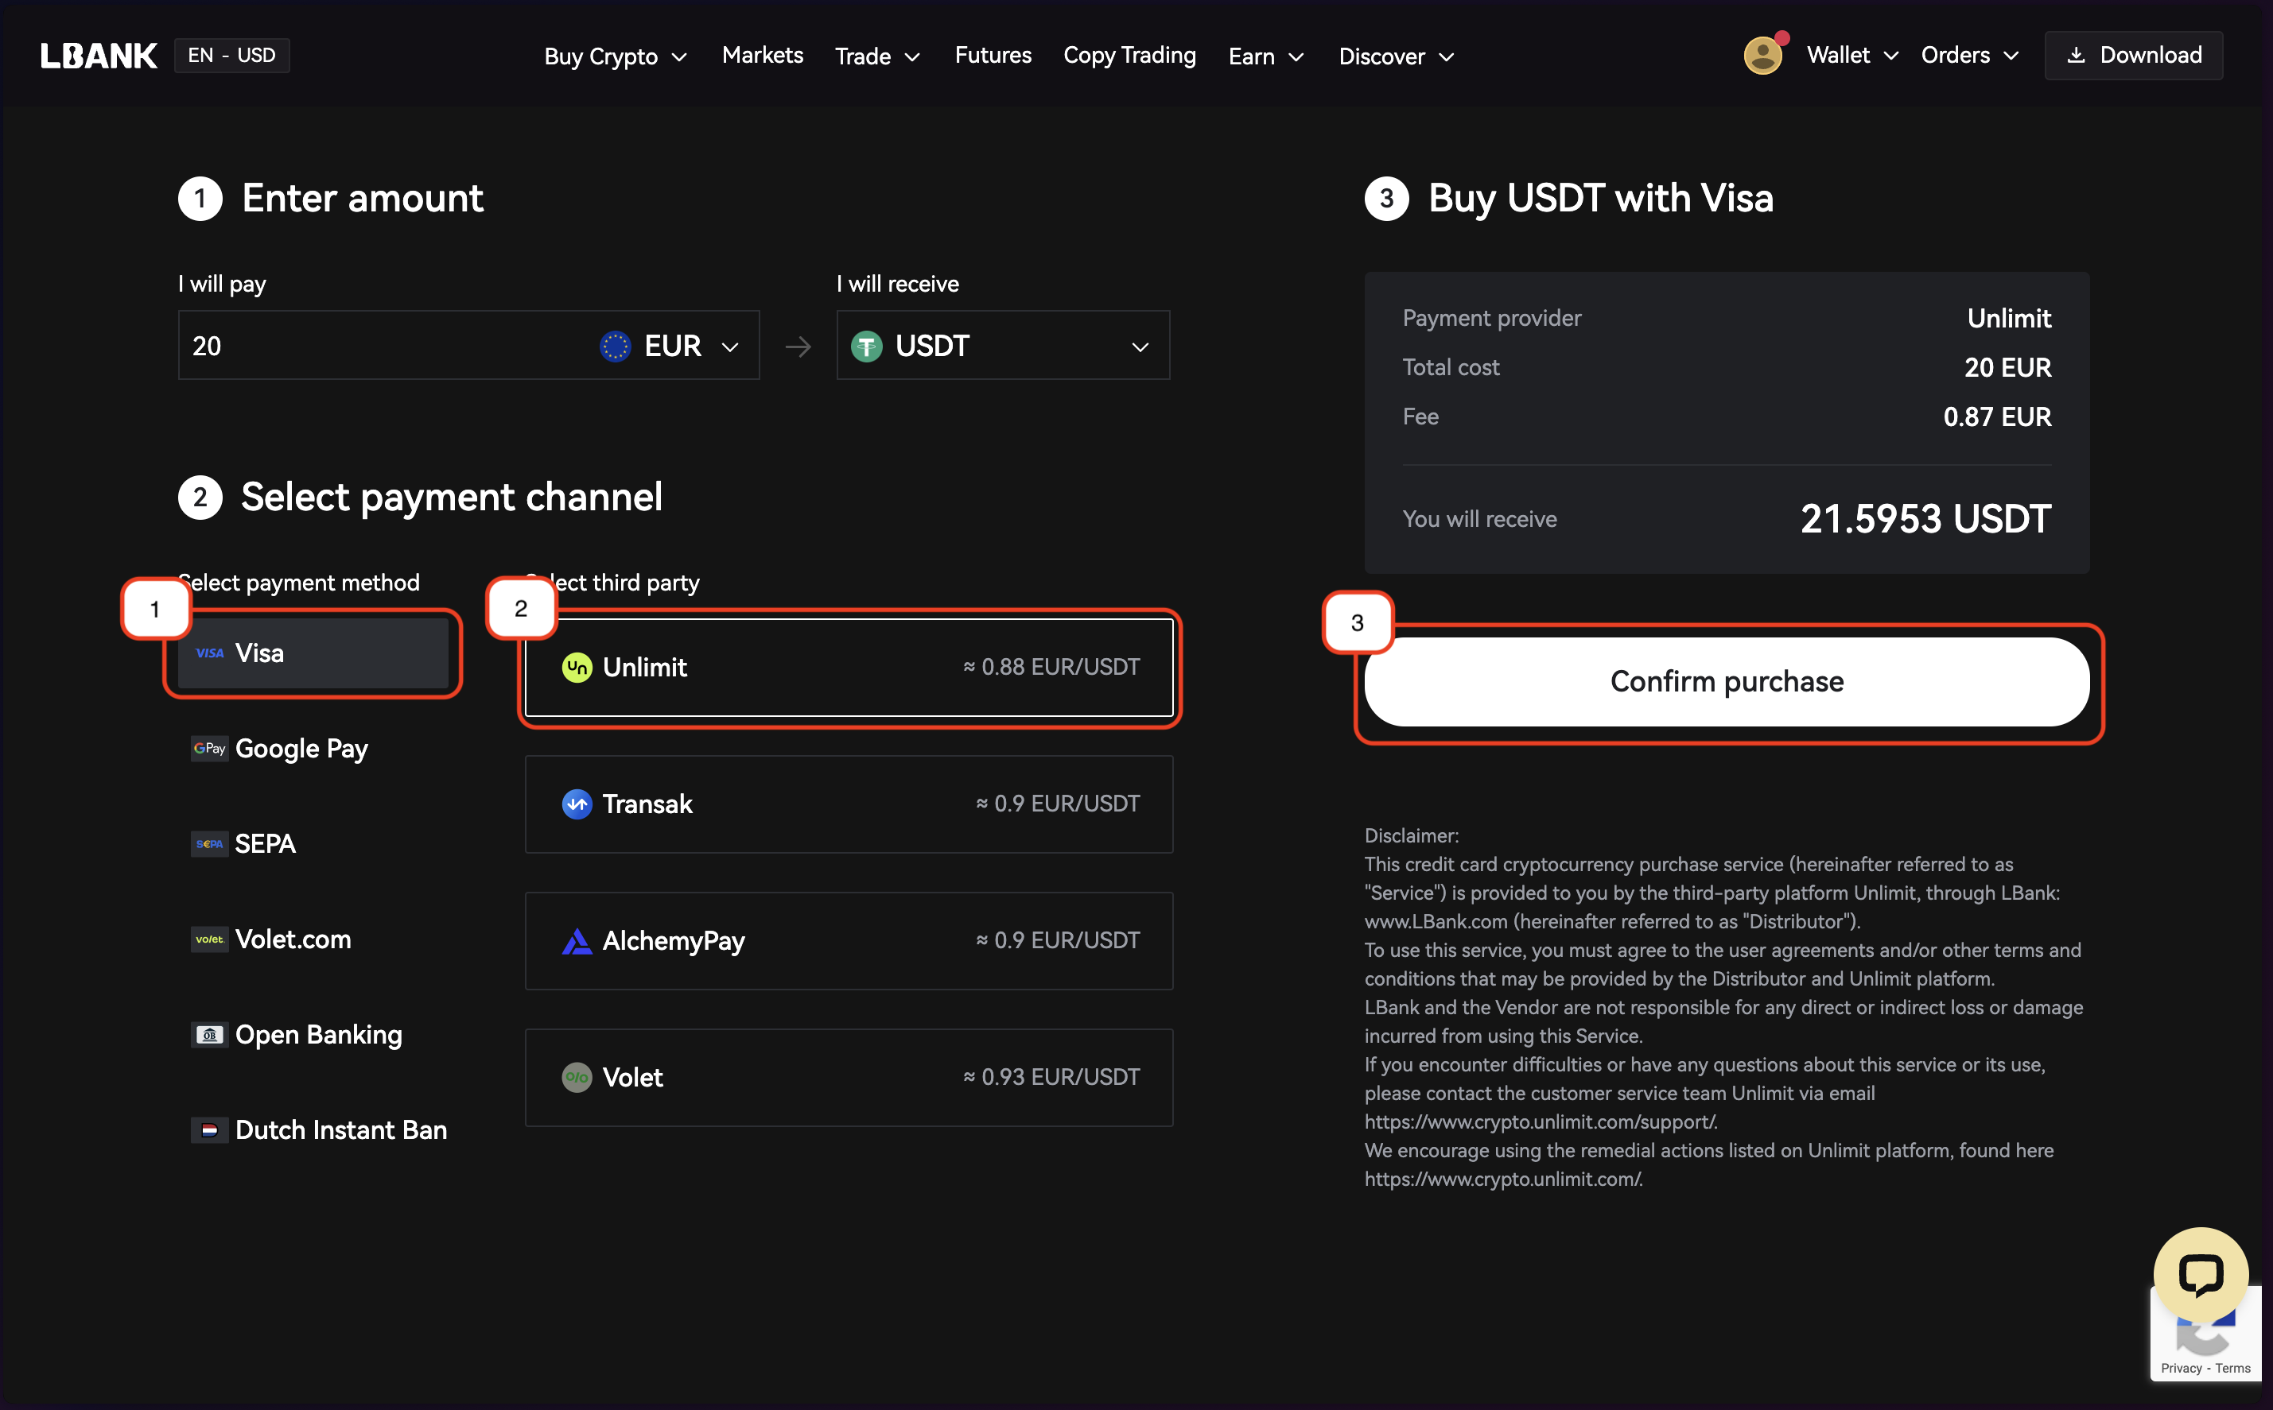Image resolution: width=2273 pixels, height=1410 pixels.
Task: Choose Volet third party option
Action: point(849,1077)
